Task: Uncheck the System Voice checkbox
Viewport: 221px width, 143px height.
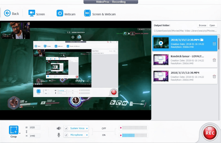Action: [66, 128]
